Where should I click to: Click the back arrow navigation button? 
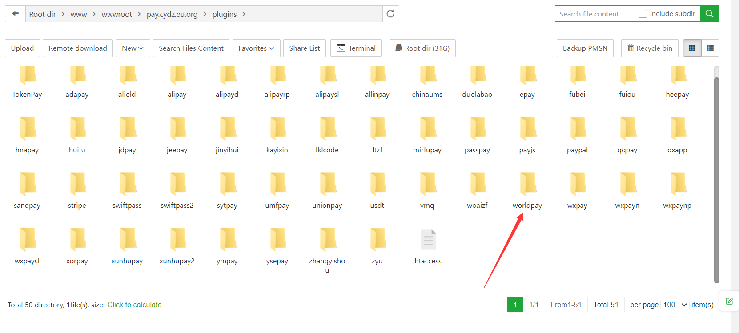[x=15, y=14]
